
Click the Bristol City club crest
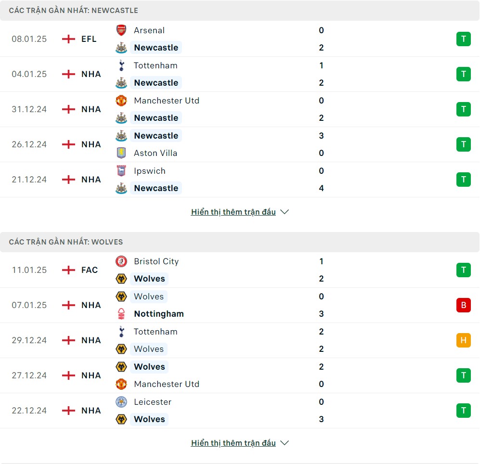[121, 261]
